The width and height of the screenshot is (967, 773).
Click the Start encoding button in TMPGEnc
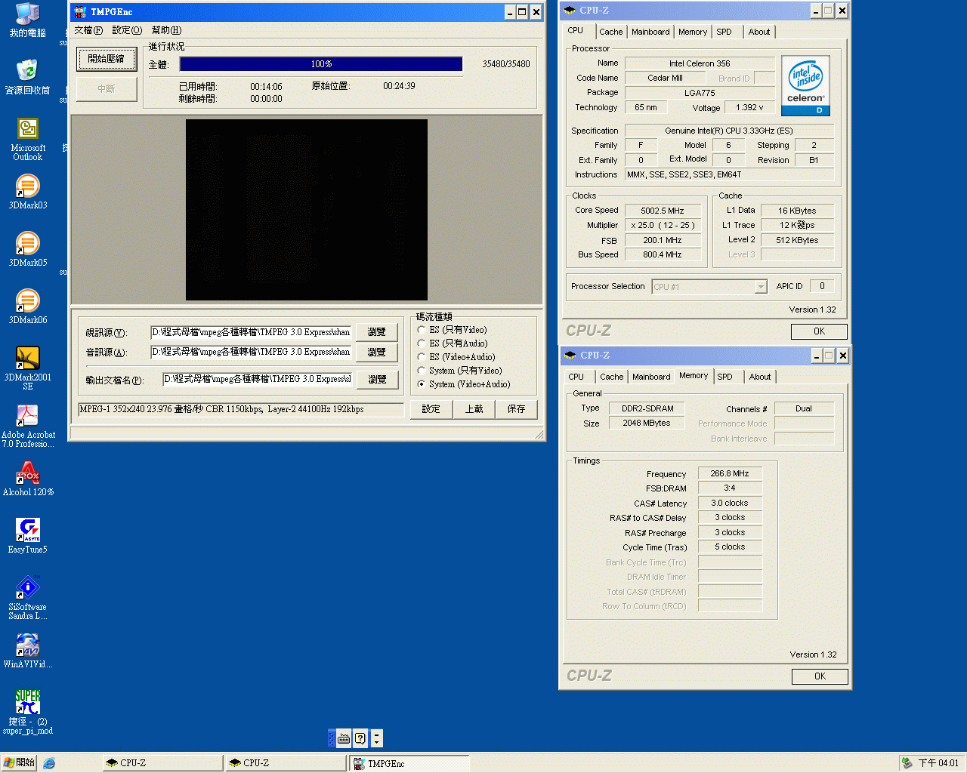click(107, 59)
